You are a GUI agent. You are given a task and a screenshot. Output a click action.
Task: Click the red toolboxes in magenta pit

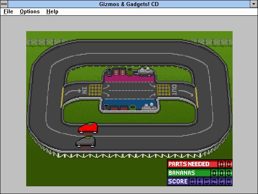119,72
